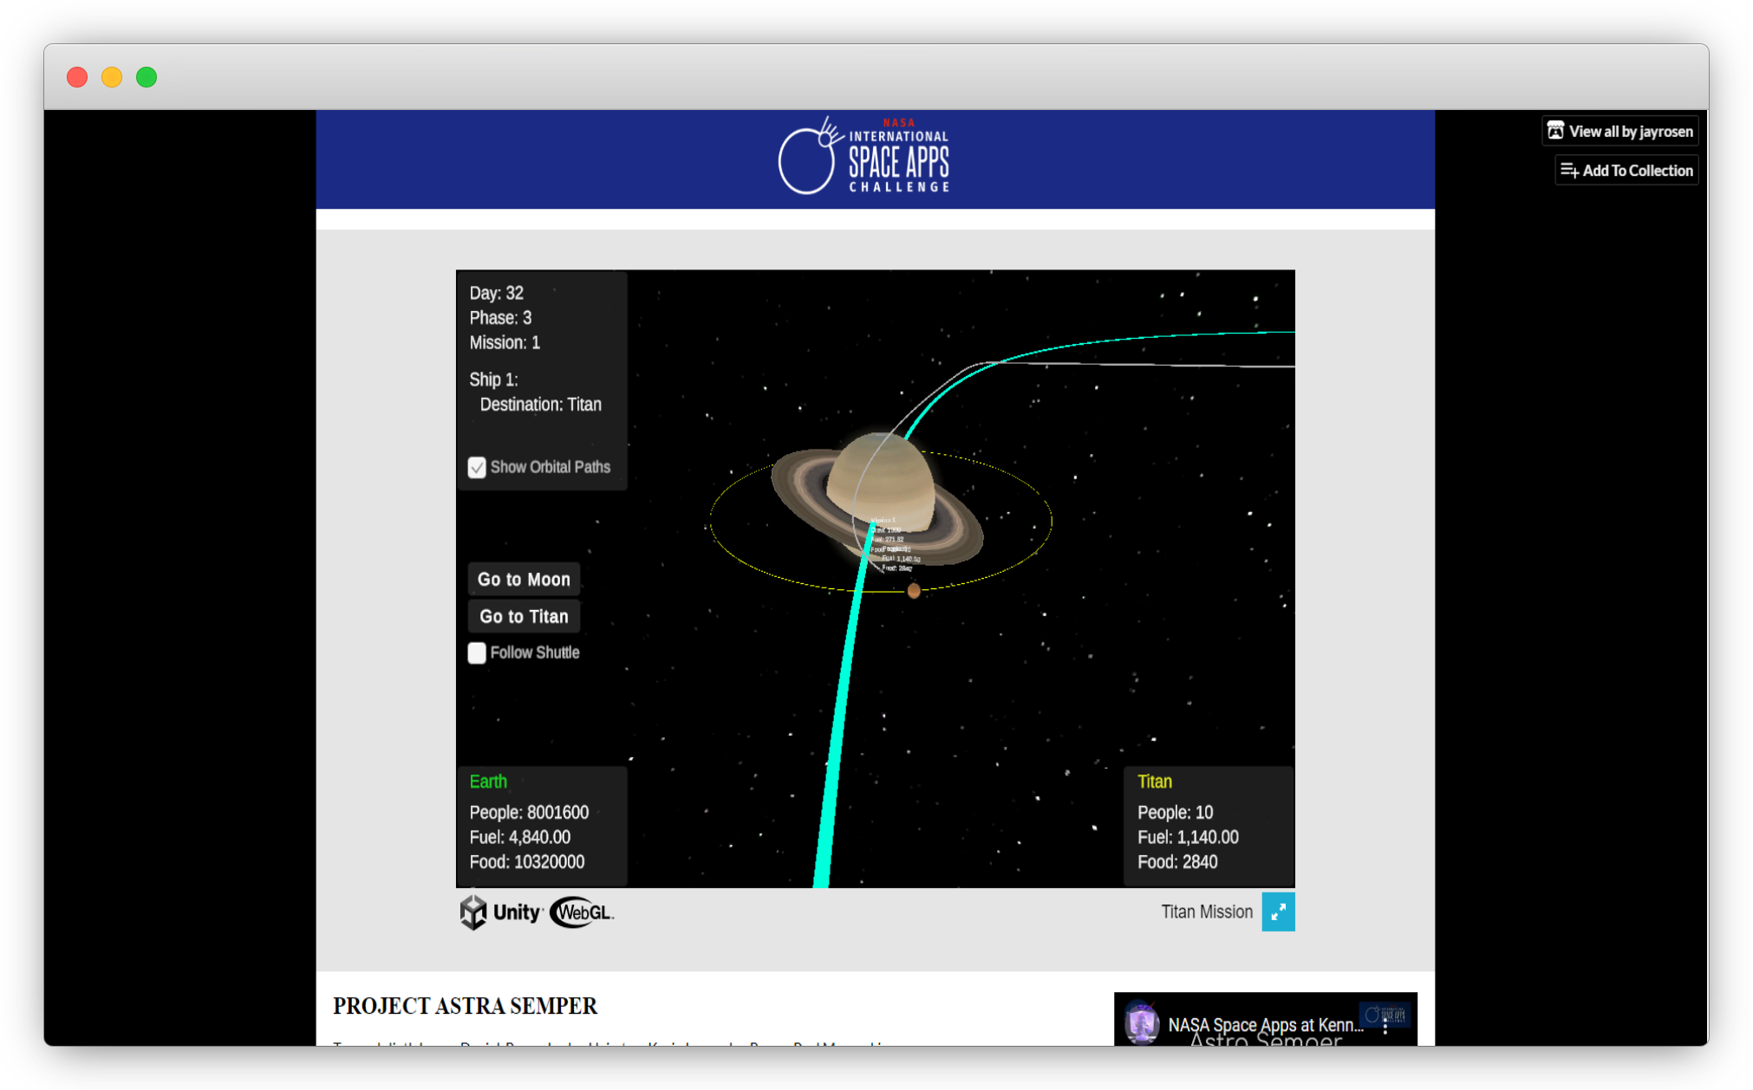Click the Unity logo icon
Screen dimensions: 1753x1090
474,912
